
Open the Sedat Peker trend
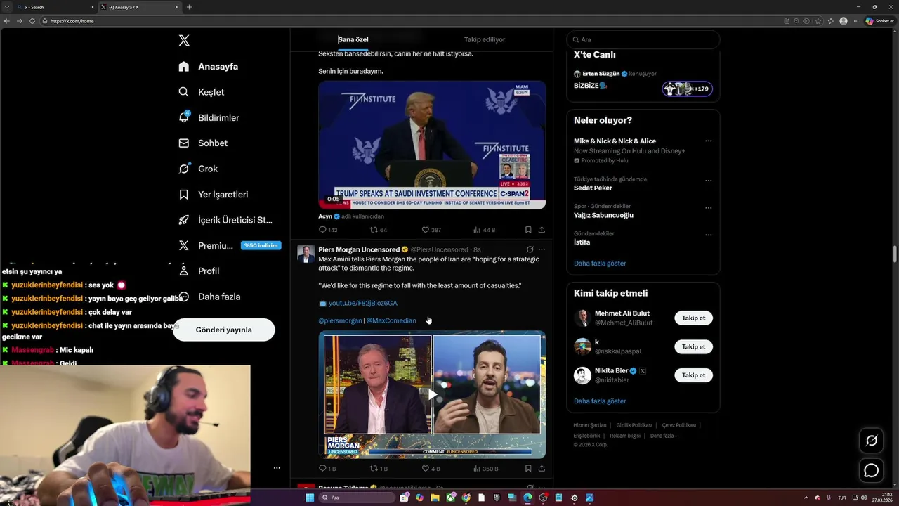pos(593,188)
